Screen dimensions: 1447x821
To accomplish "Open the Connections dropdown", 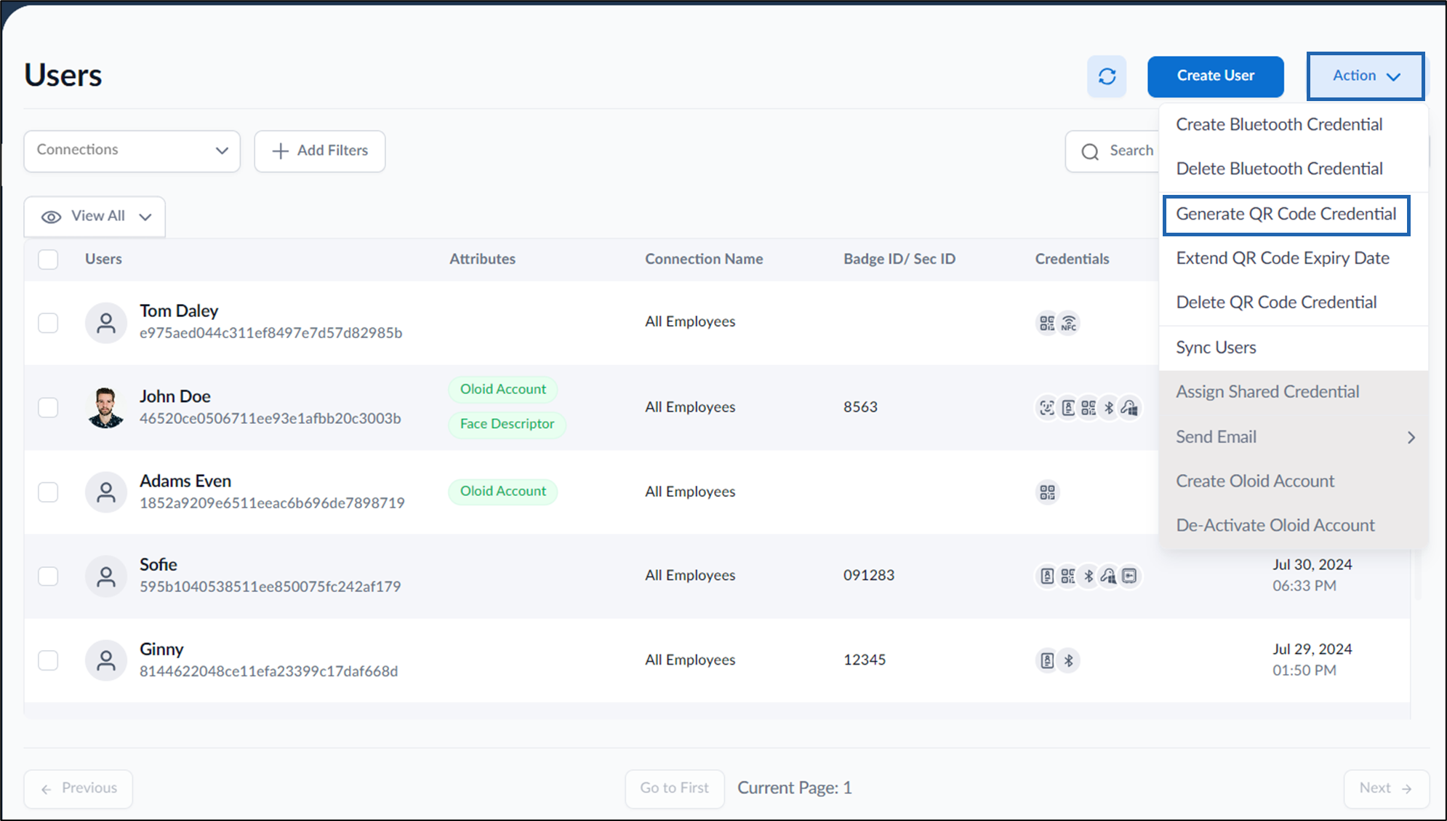I will coord(132,151).
